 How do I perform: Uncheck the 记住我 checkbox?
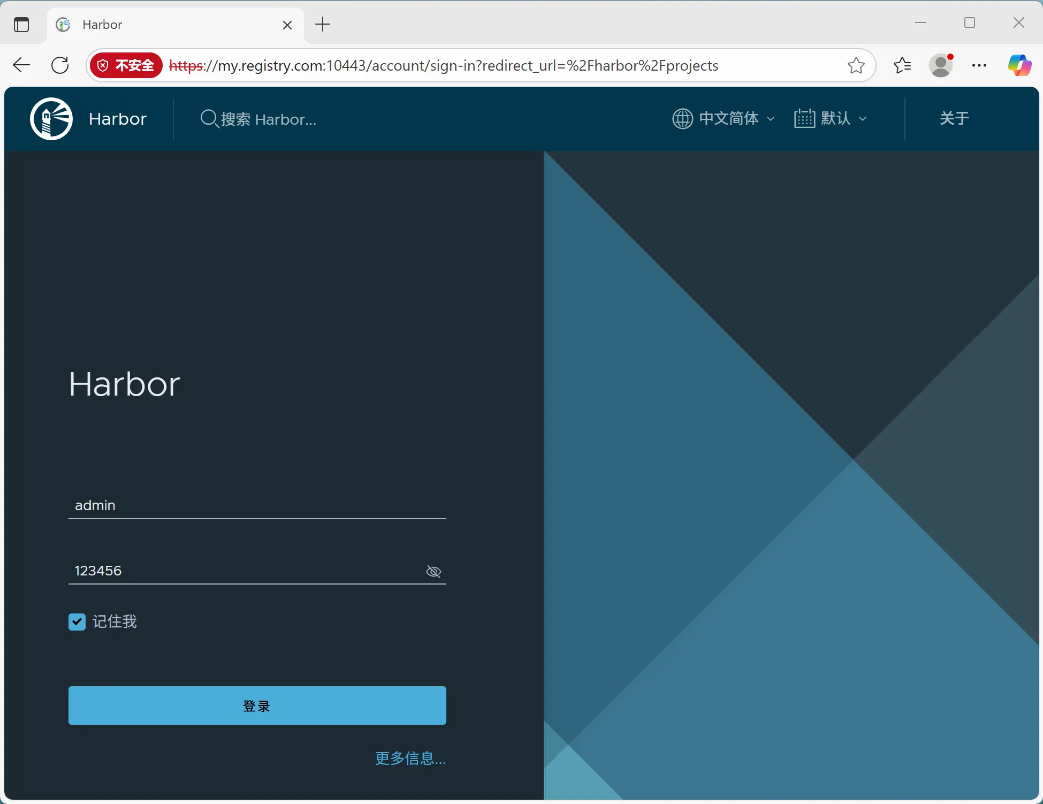click(x=77, y=621)
